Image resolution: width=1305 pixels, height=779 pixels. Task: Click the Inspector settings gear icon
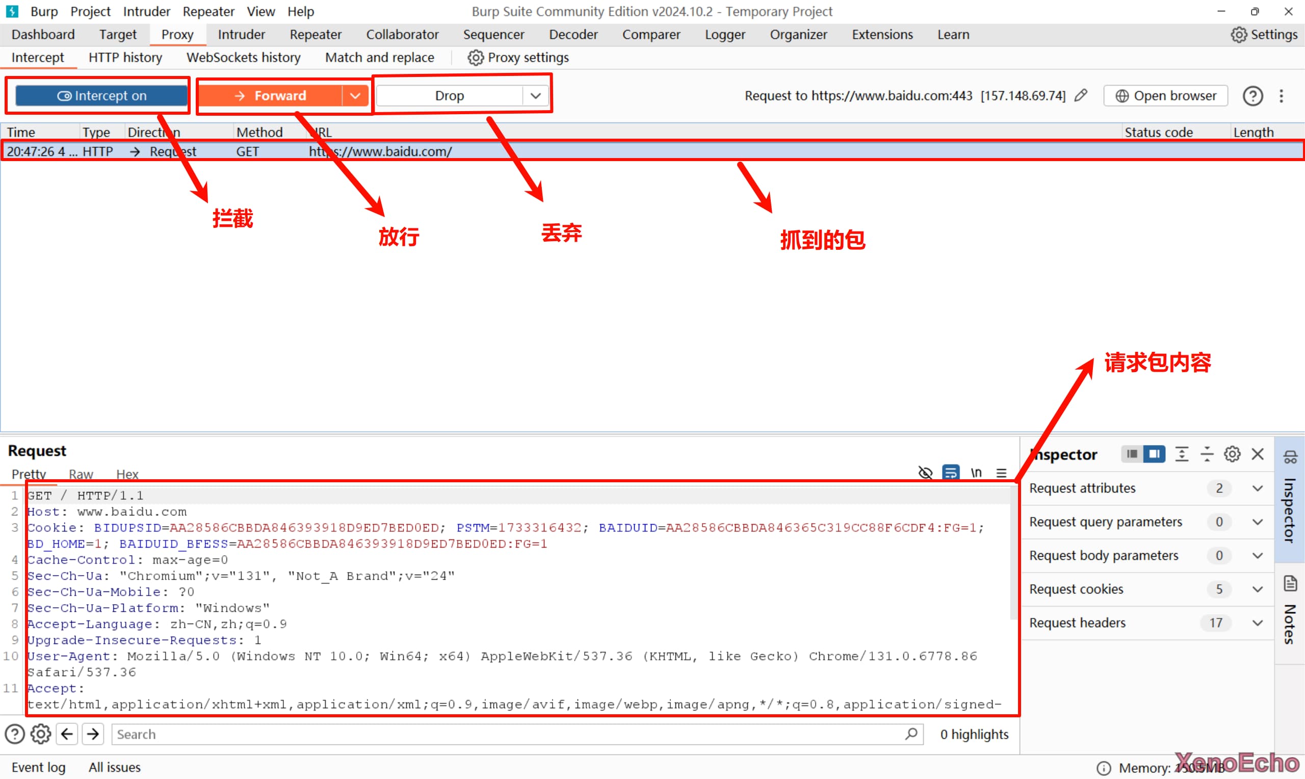coord(1232,454)
